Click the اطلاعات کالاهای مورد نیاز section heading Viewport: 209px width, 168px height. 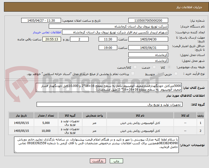click(185, 96)
